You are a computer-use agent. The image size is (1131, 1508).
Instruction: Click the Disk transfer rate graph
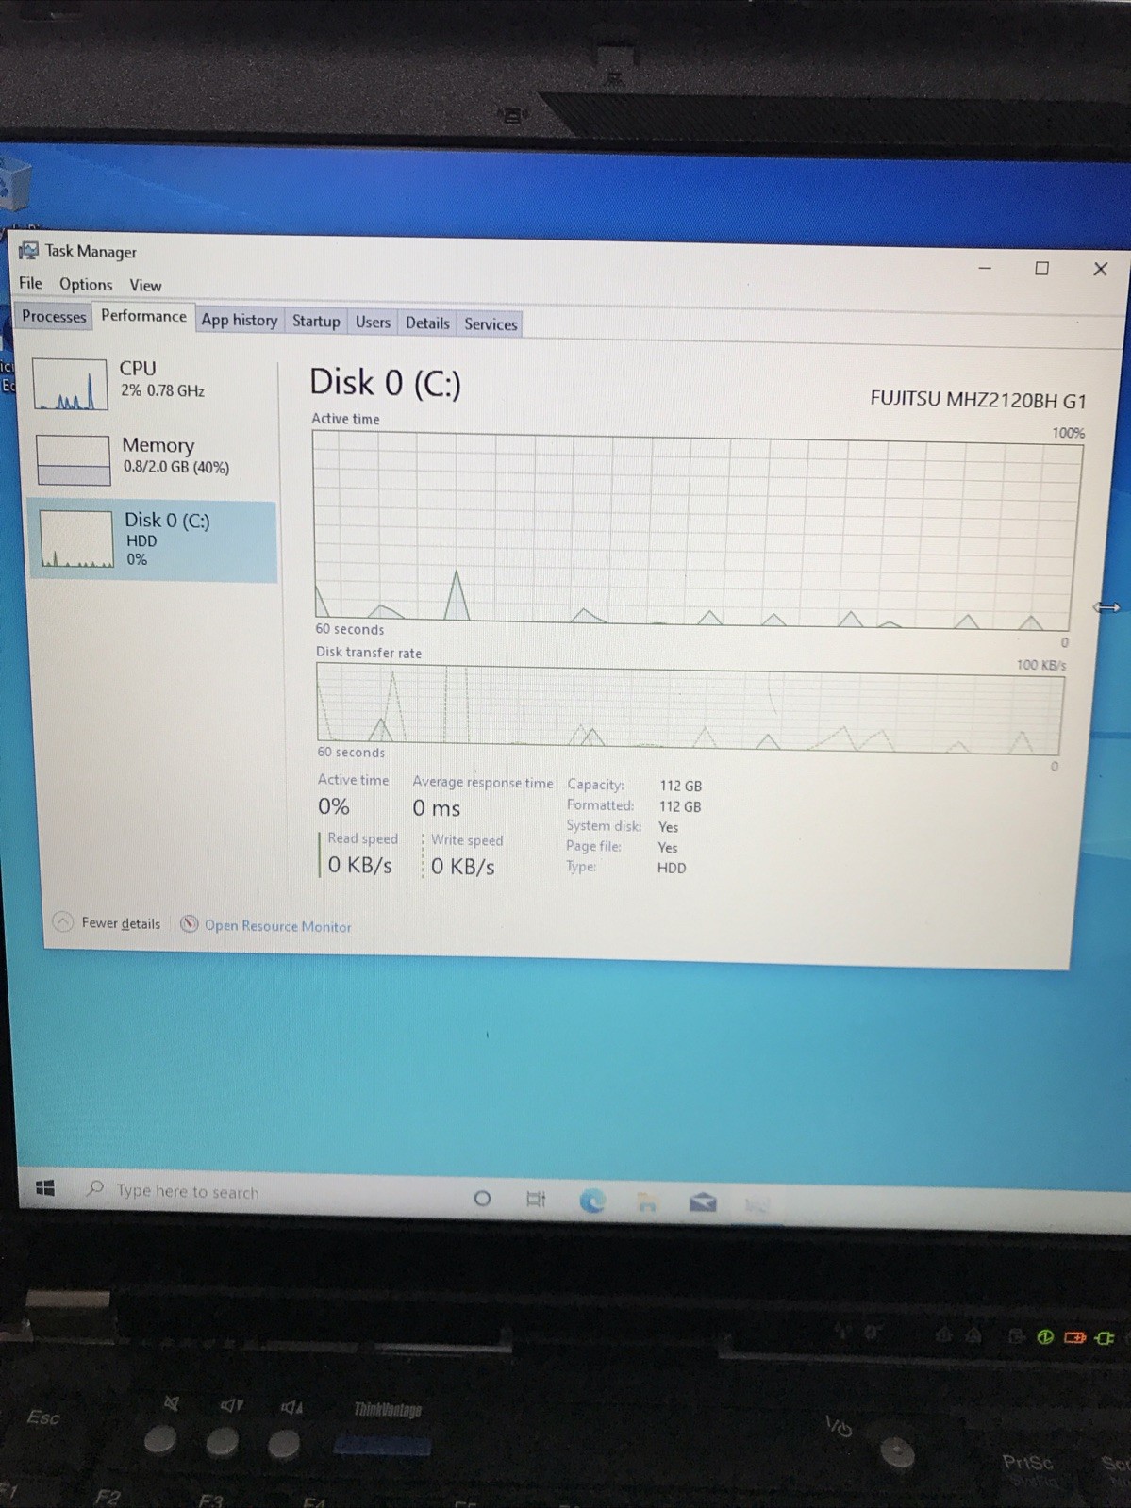690,707
